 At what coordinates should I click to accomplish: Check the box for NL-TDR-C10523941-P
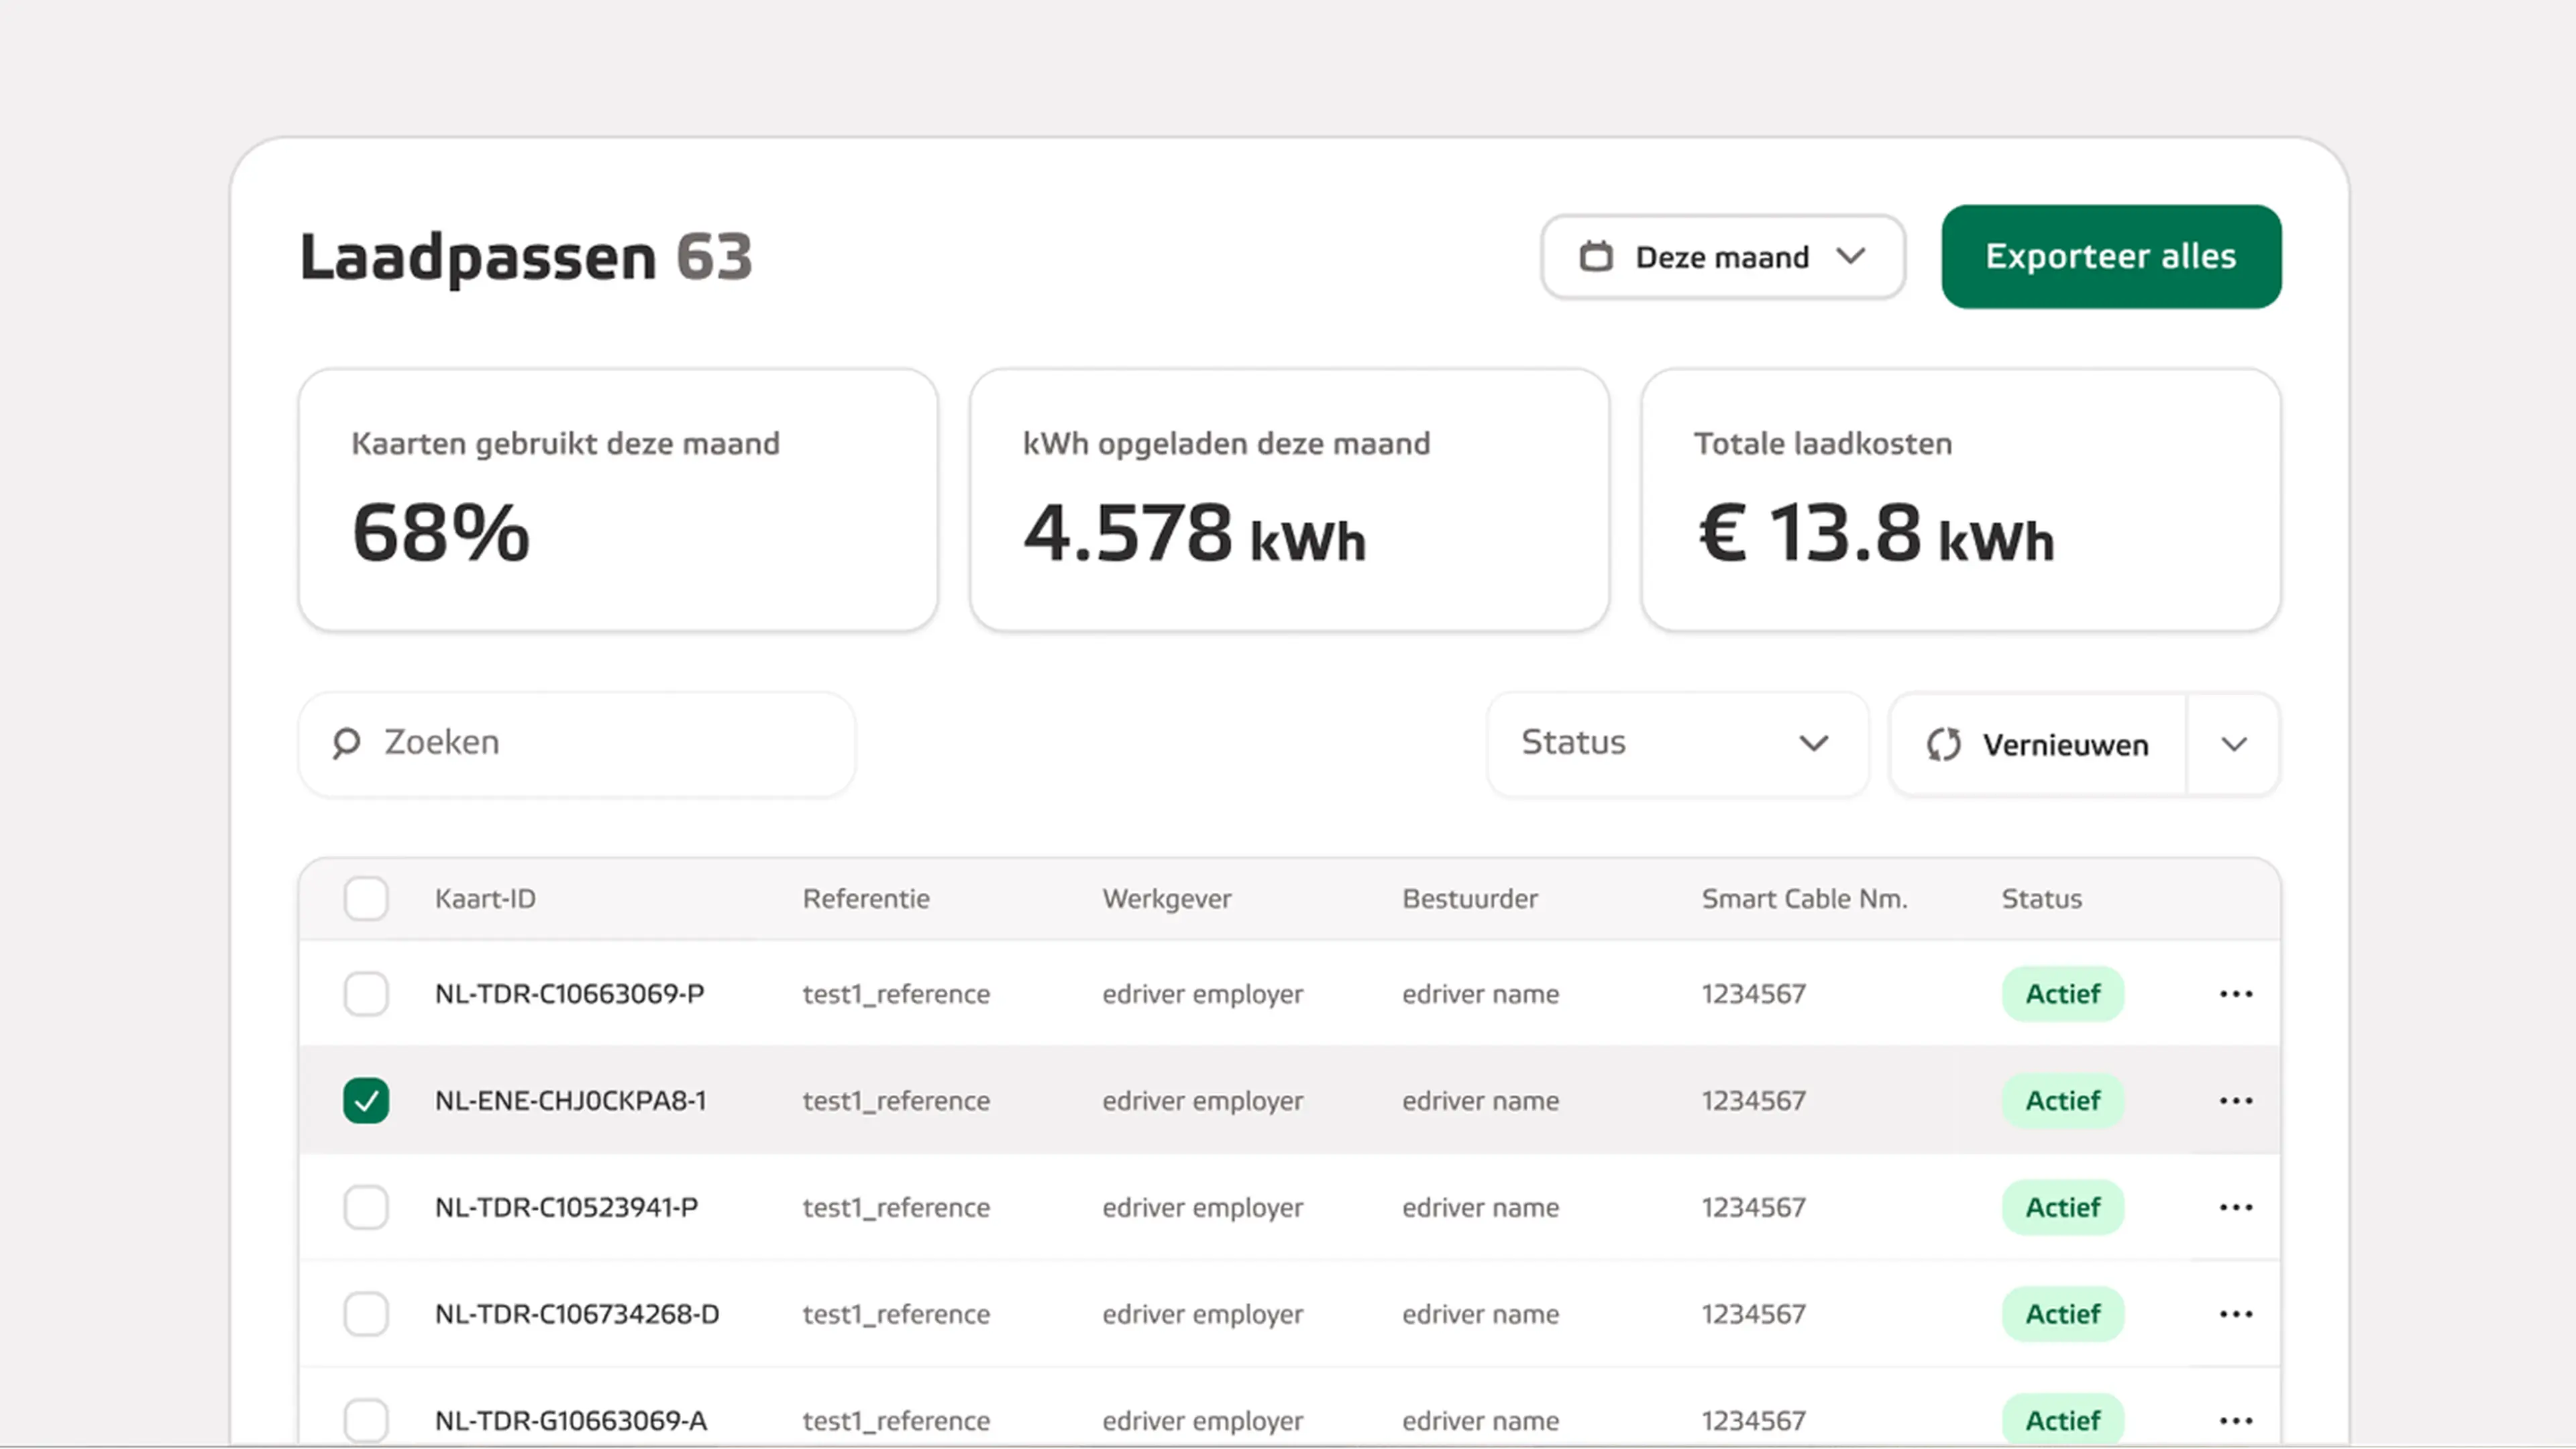(x=366, y=1208)
